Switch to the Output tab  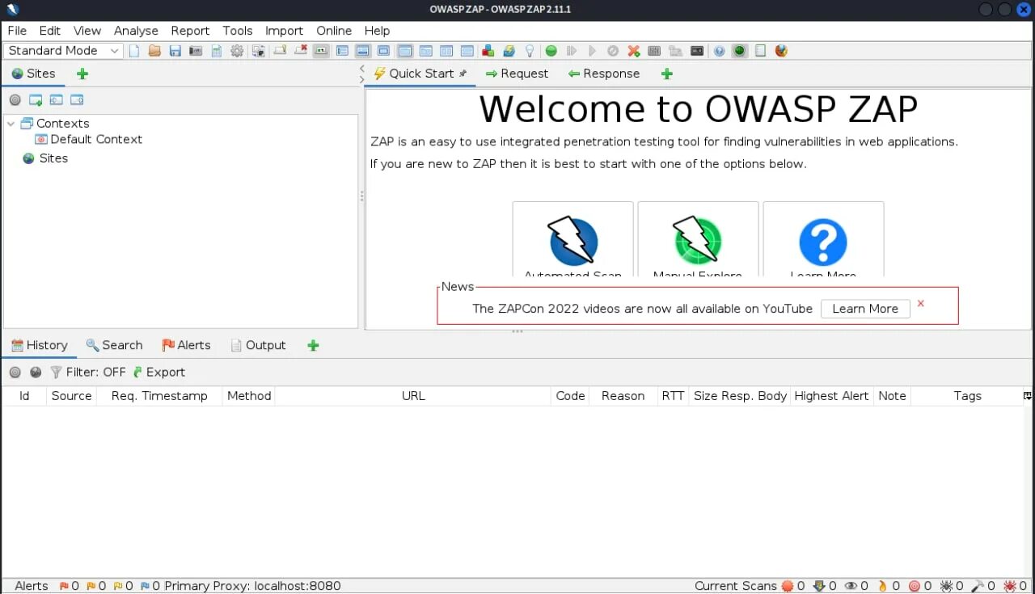tap(258, 345)
